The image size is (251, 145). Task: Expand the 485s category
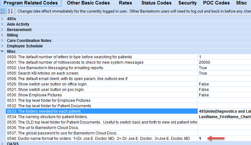tap(2, 19)
